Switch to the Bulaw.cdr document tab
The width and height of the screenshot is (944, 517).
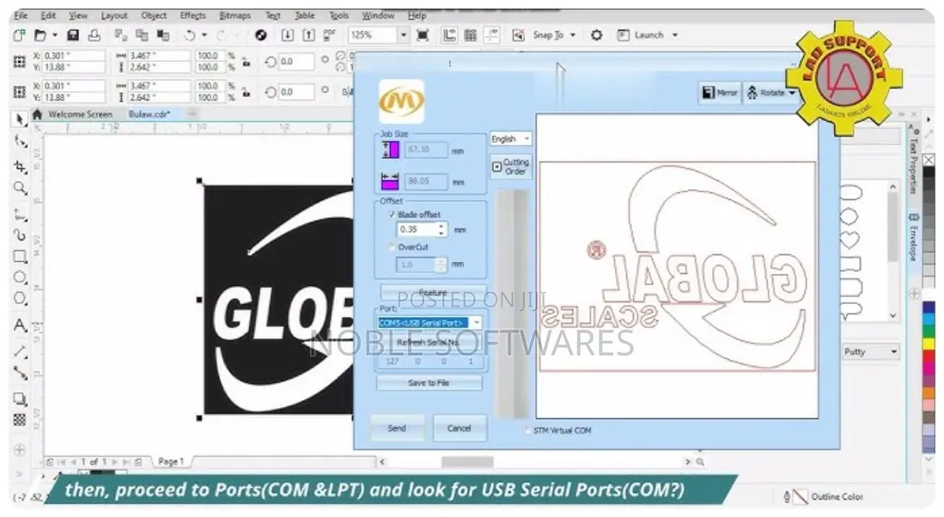tap(149, 114)
